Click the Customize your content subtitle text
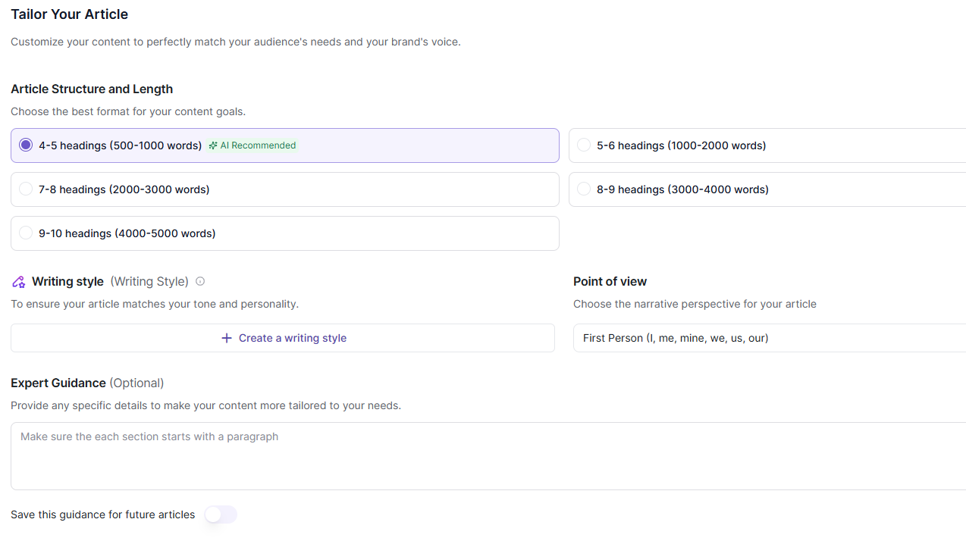 click(235, 42)
